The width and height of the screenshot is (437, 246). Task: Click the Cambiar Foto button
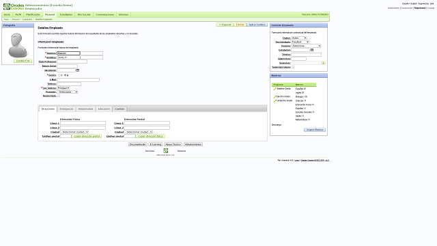click(23, 61)
